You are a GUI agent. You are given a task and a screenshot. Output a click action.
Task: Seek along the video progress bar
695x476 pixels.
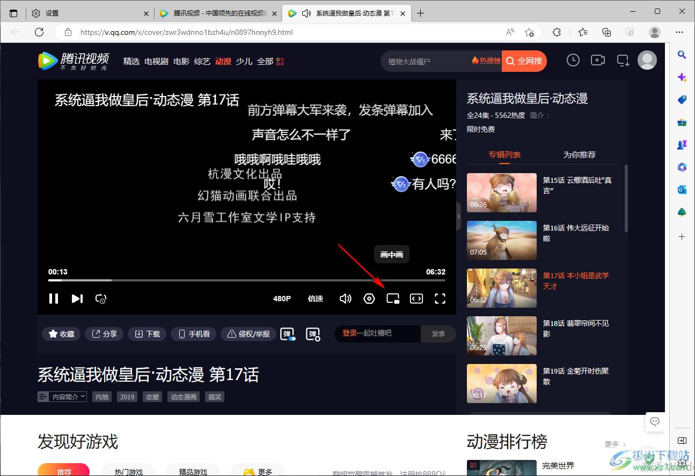tap(247, 280)
